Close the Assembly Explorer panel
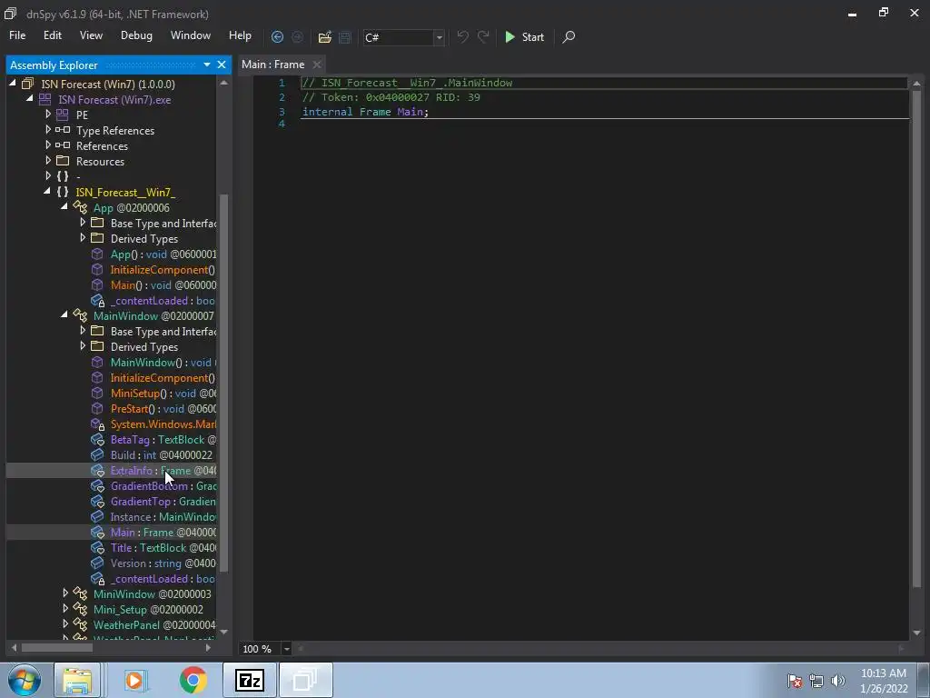 [222, 65]
